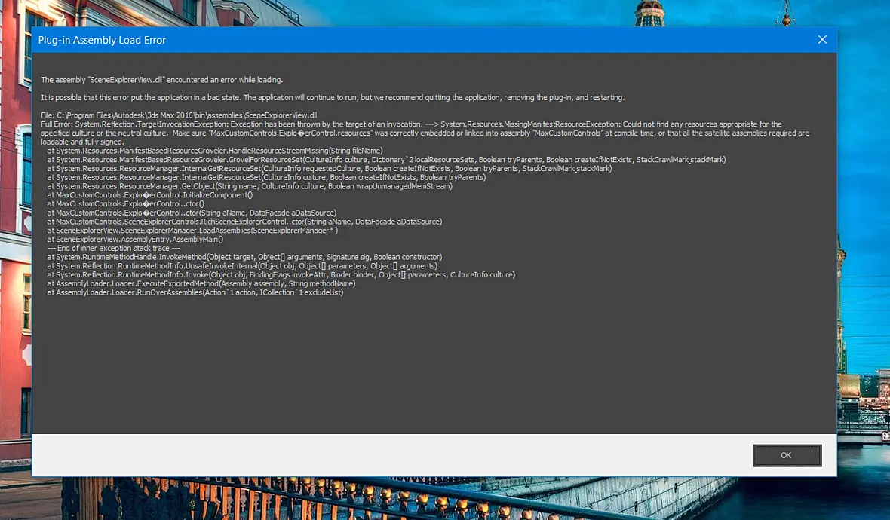The height and width of the screenshot is (520, 890).
Task: Click the Loader.RunOverAssemblies stack trace line
Action: click(x=195, y=292)
